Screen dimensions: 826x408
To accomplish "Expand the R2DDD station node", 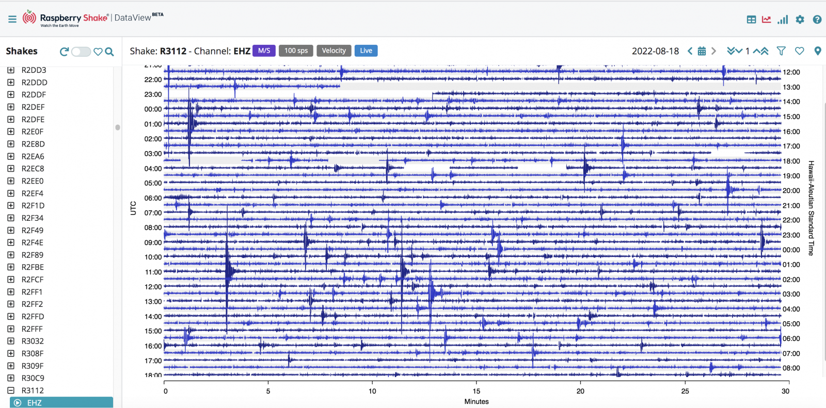I will click(x=11, y=83).
